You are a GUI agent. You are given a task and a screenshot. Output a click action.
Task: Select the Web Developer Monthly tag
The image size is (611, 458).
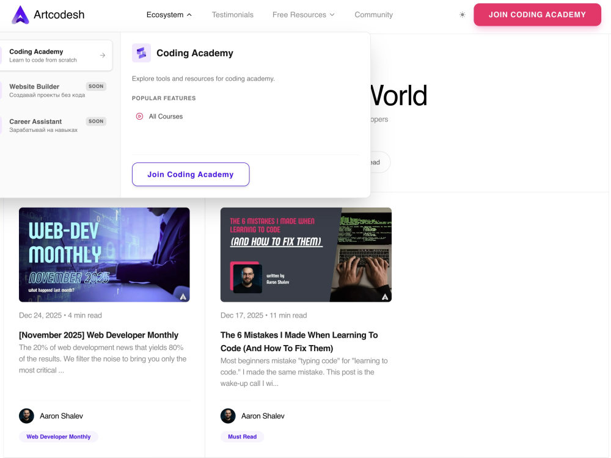coord(59,437)
